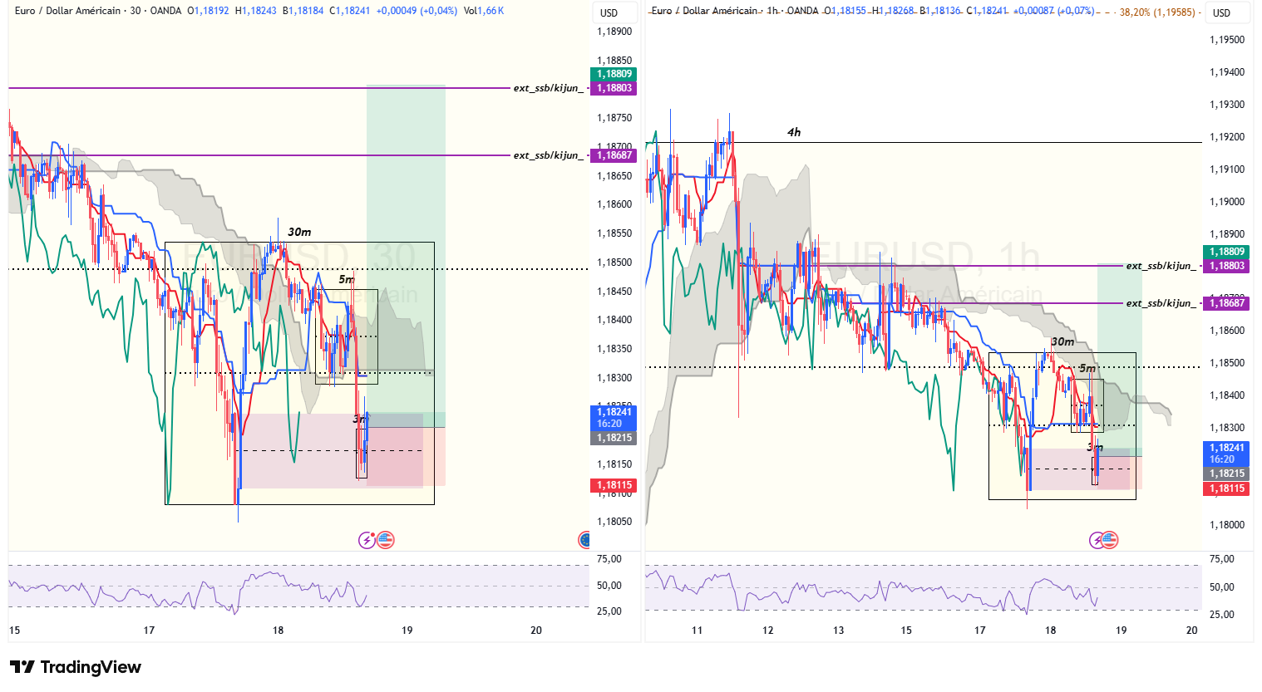Click the purple 1,18803 price label on the 1h chart
Screen dimensions: 1262x692
(1227, 266)
